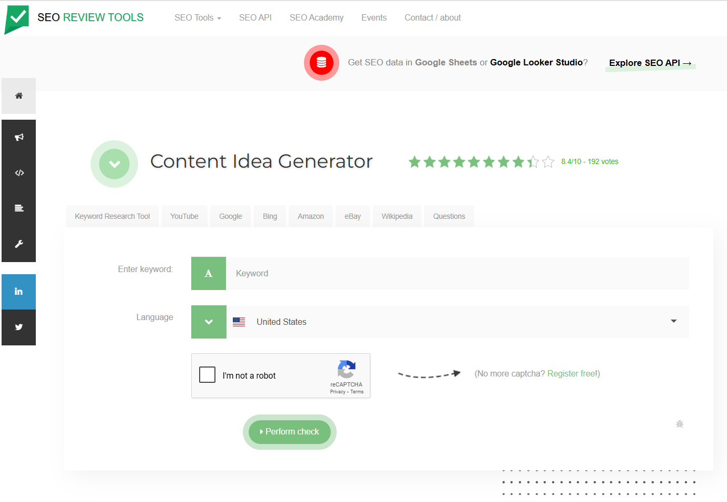Rate the tool with the tenth star

point(548,162)
